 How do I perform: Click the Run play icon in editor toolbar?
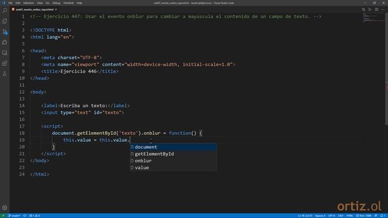370,10
